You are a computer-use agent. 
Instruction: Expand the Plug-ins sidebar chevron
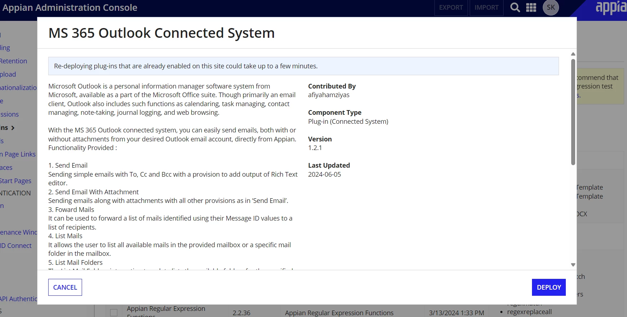click(13, 128)
